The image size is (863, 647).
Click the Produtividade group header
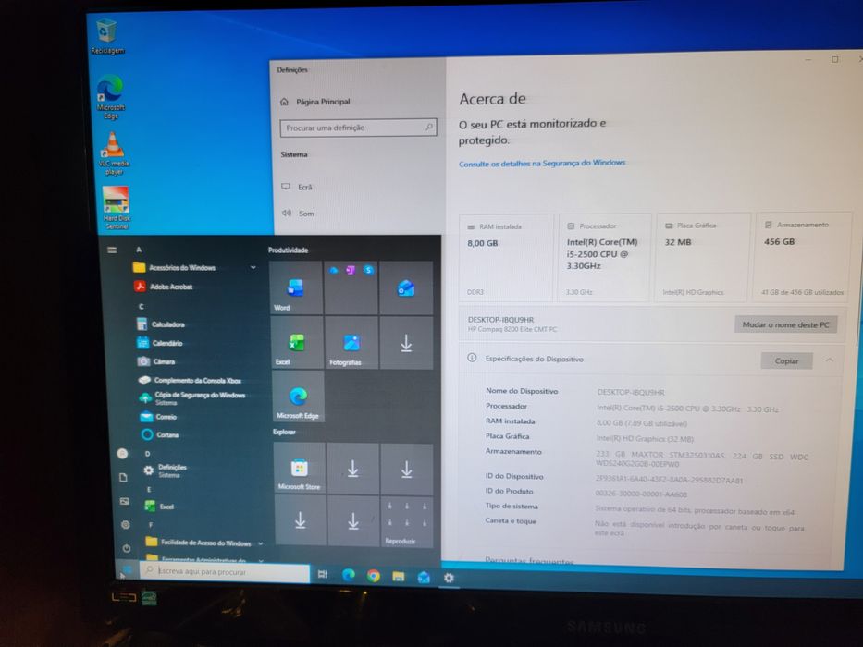click(288, 250)
